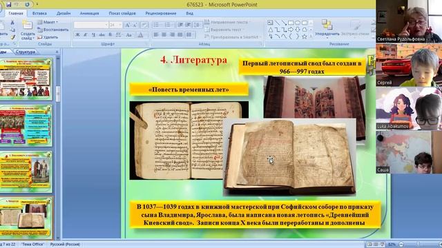Toggle text shadow (S) formatting

[110, 35]
